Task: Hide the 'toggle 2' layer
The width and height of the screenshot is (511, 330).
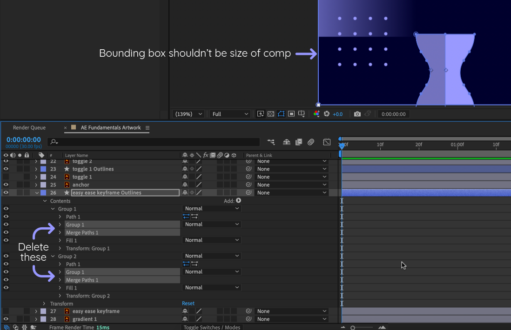Action: tap(5, 161)
